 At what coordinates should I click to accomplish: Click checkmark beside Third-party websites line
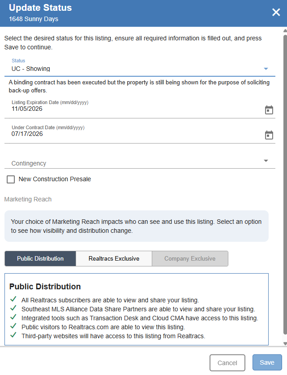[13, 335]
